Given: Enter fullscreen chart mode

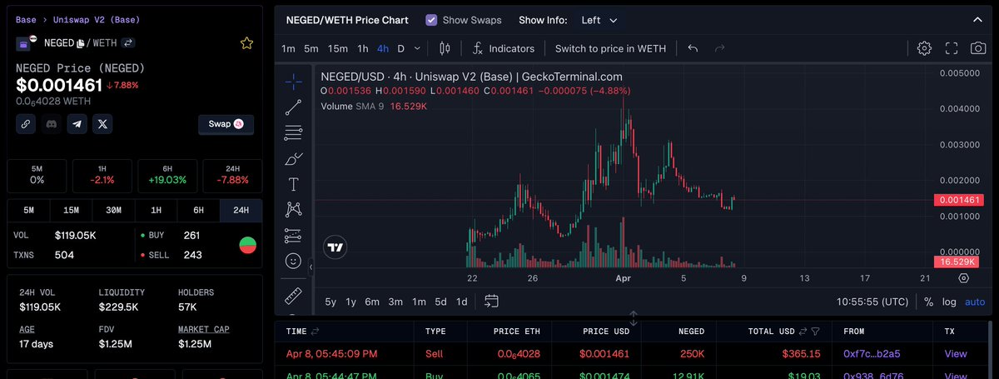Looking at the screenshot, I should click(952, 48).
